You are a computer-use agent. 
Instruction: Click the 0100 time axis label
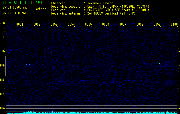point(174,25)
